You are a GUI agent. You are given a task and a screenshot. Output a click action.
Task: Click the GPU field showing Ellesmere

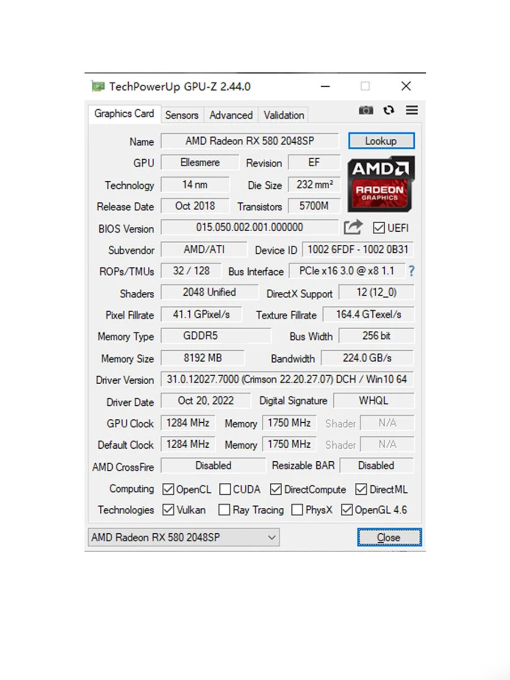pos(199,163)
